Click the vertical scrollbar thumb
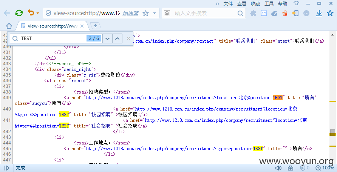 (333, 132)
